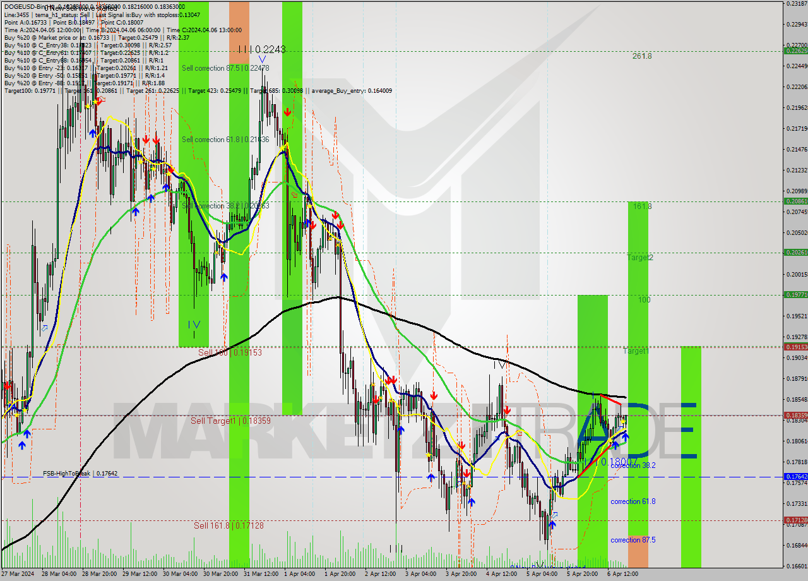Click the 0.1800 point C price label
Screen dimensions: 808x581
[619, 462]
